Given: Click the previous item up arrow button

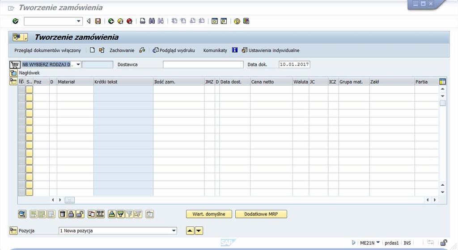Looking at the screenshot, I should coord(190,231).
